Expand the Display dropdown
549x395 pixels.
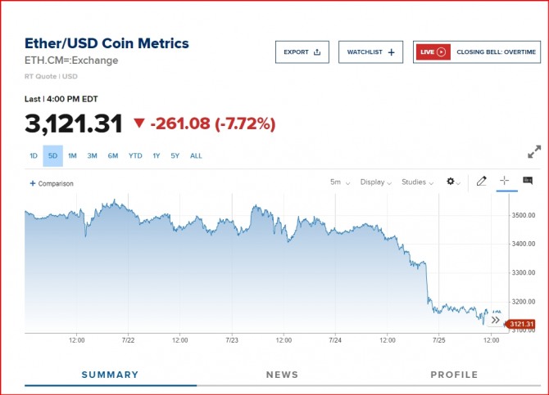pos(376,182)
